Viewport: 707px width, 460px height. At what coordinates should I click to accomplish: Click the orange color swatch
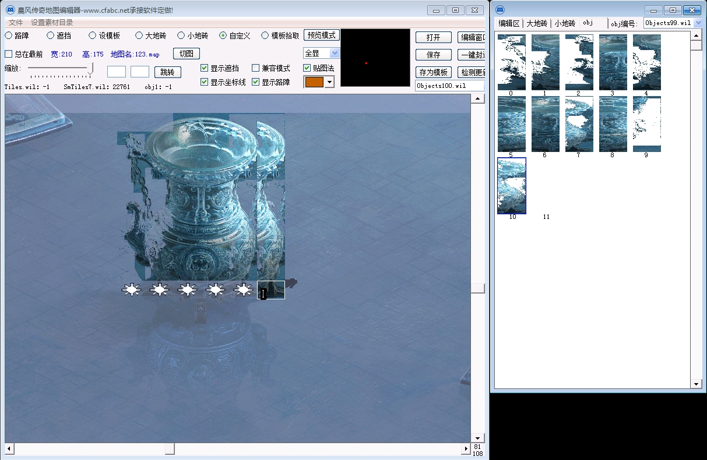click(314, 82)
